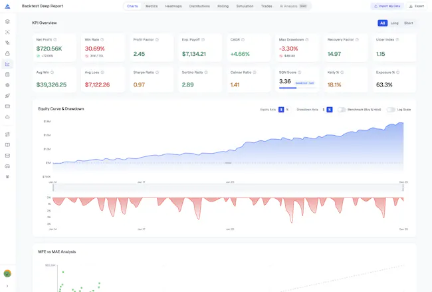Click the info icon next to Recovery Factor
Screen dimensions: 432x292
357,40
